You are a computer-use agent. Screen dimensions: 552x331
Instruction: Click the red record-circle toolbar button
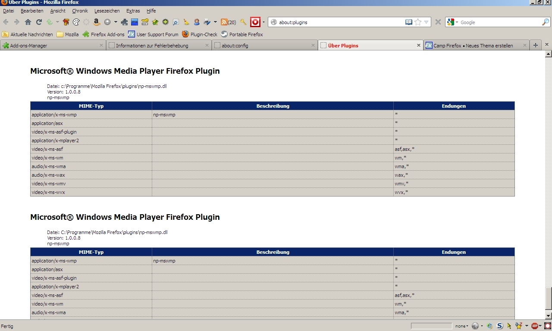coord(255,22)
